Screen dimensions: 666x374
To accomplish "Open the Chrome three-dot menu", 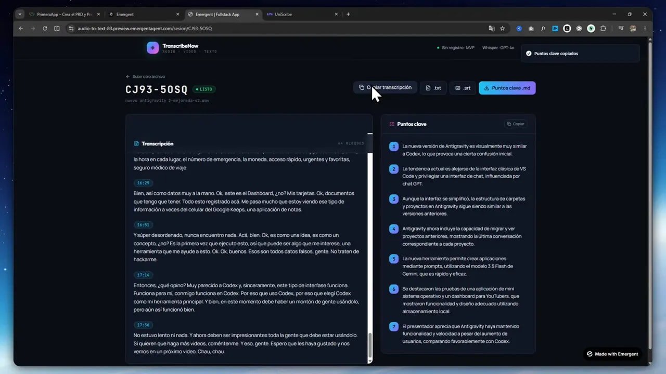I will 645,29.
